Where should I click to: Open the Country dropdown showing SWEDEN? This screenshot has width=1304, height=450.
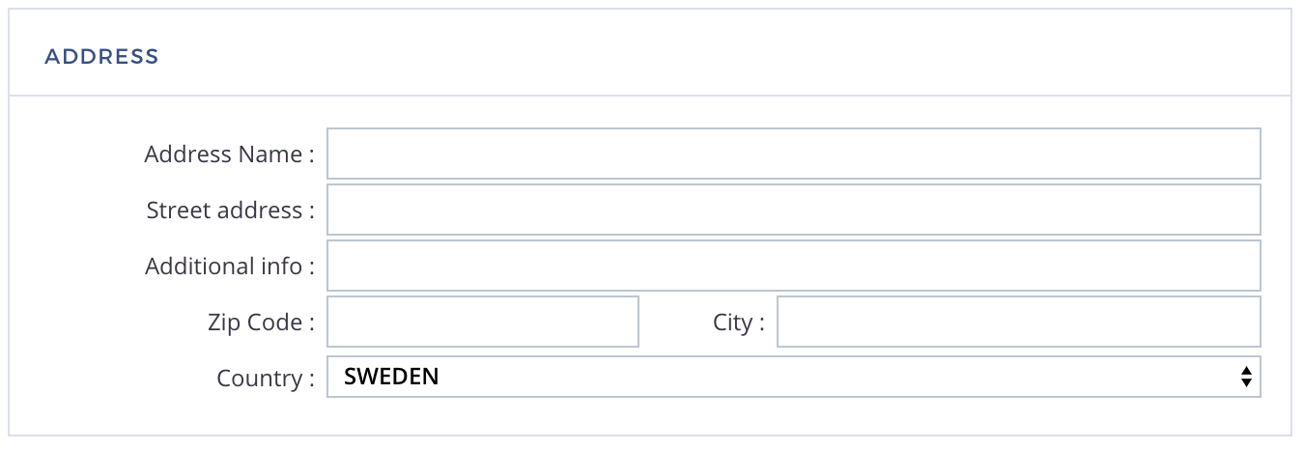[x=794, y=378]
